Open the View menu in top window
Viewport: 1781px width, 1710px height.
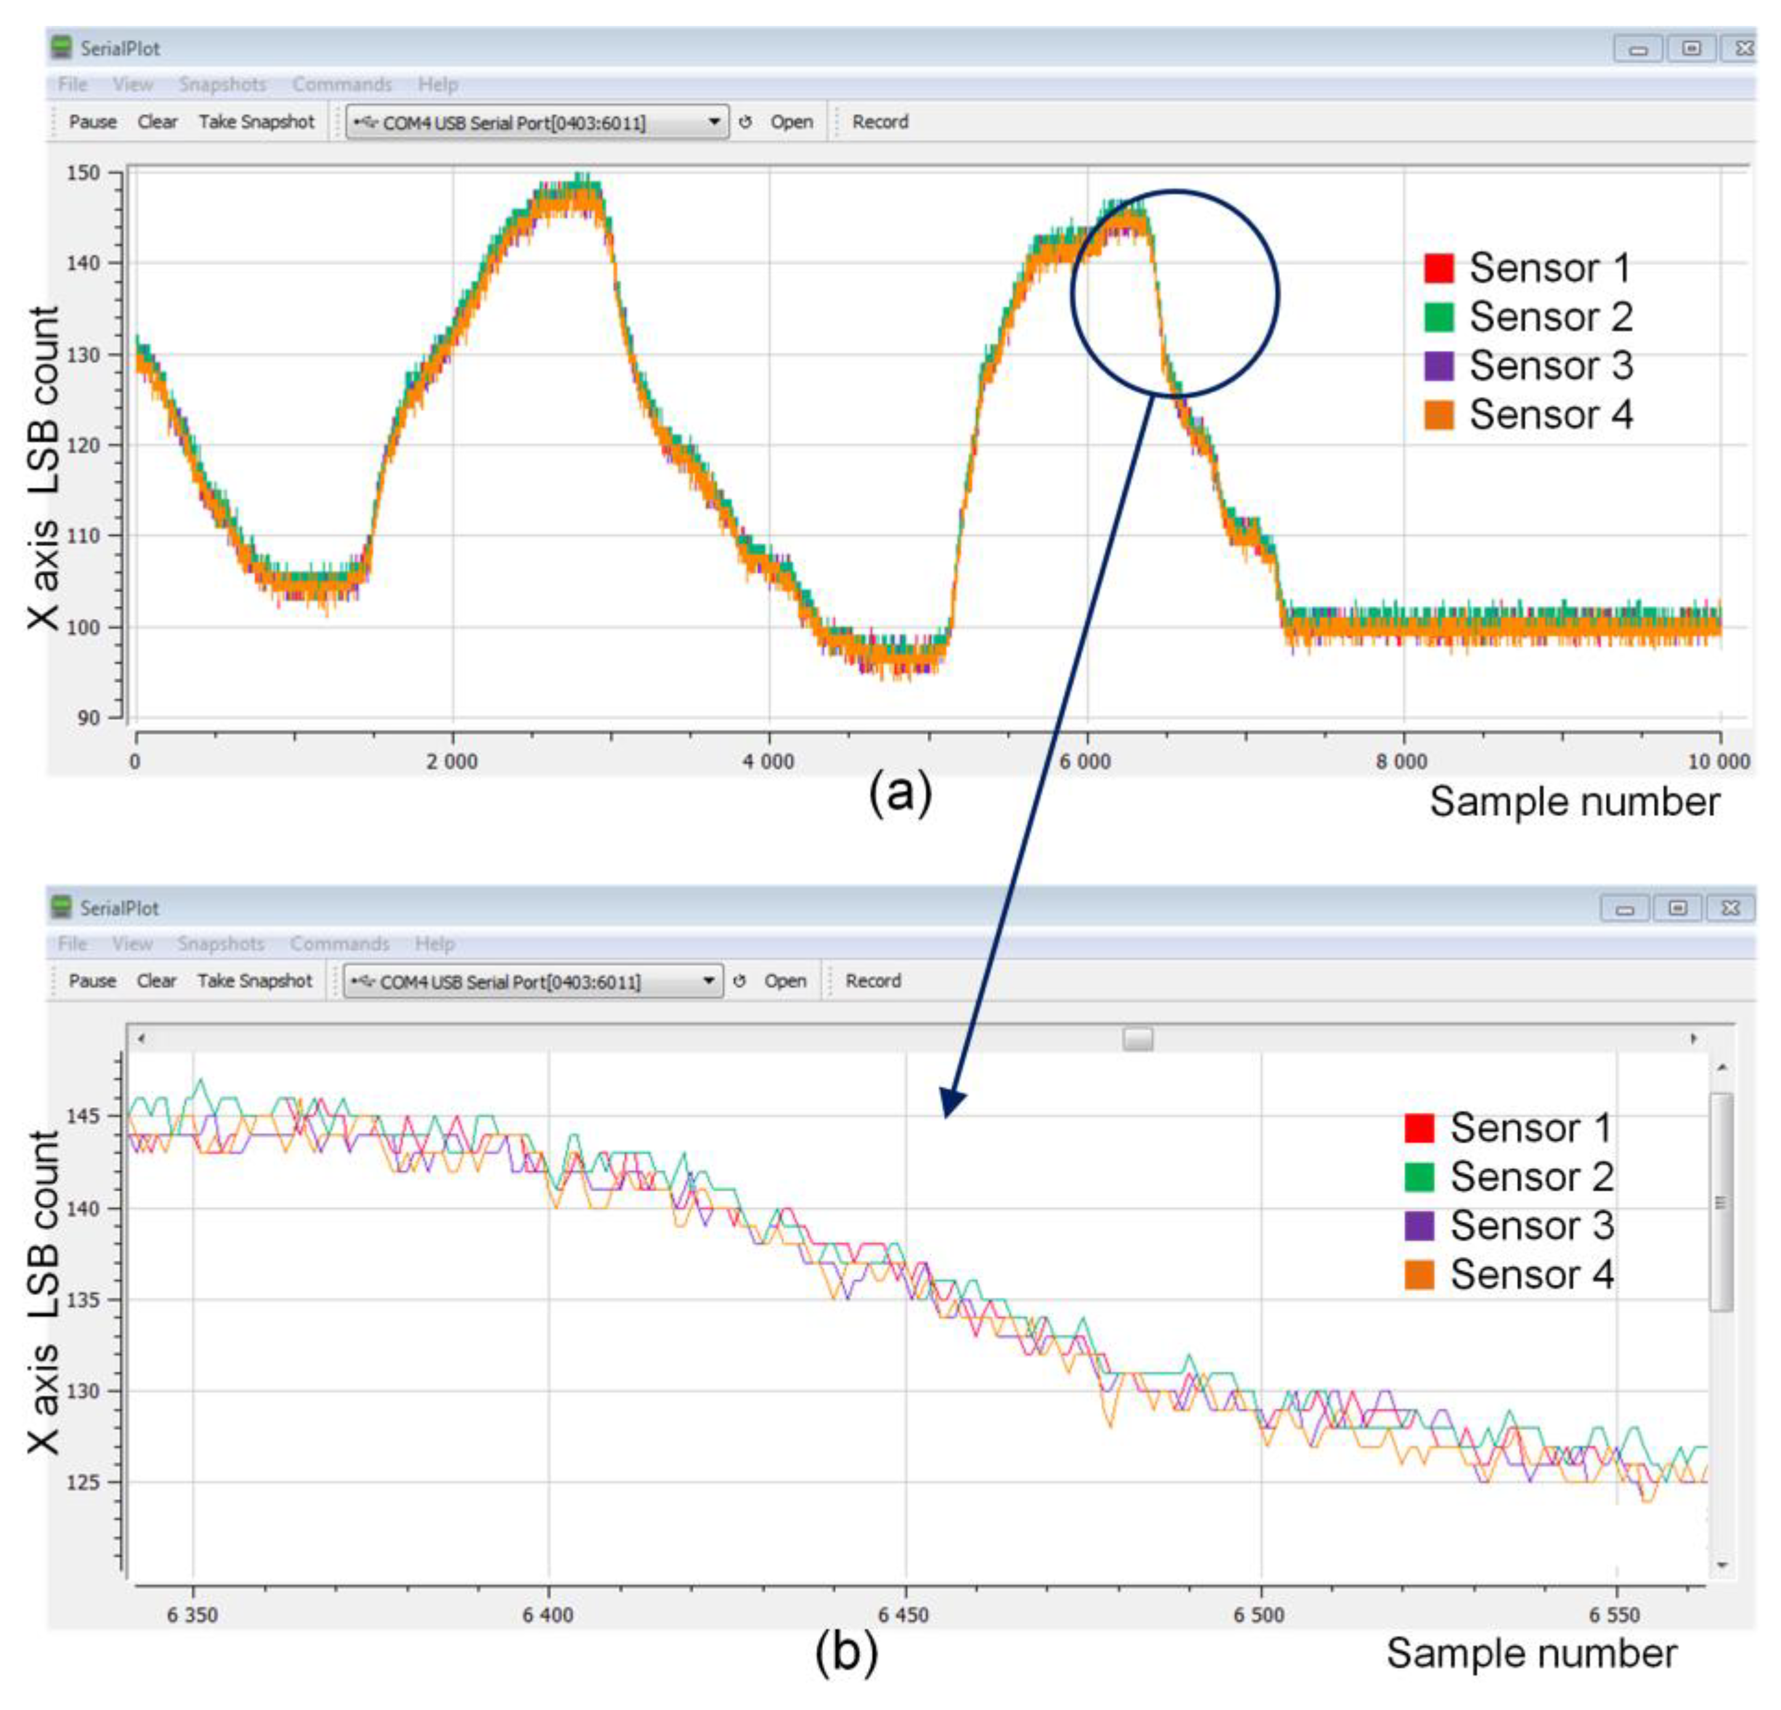132,84
